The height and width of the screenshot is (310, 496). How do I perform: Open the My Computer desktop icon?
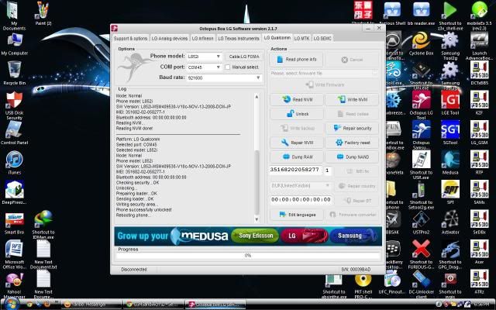click(14, 44)
